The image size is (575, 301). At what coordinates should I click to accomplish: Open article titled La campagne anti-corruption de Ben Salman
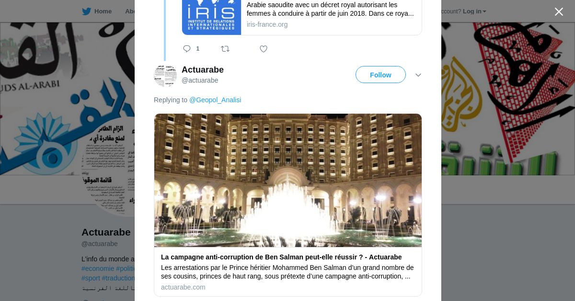coord(281,257)
